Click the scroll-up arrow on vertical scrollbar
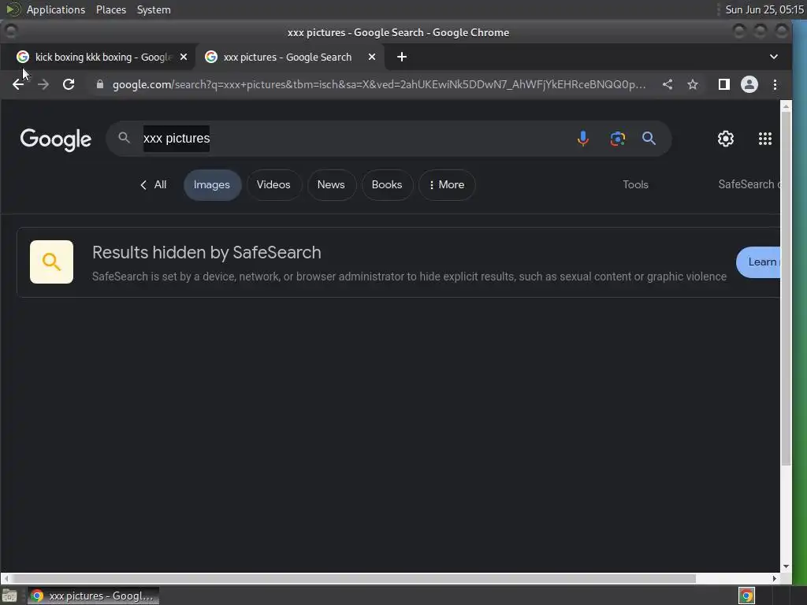Viewport: 807px width, 605px height. click(786, 106)
